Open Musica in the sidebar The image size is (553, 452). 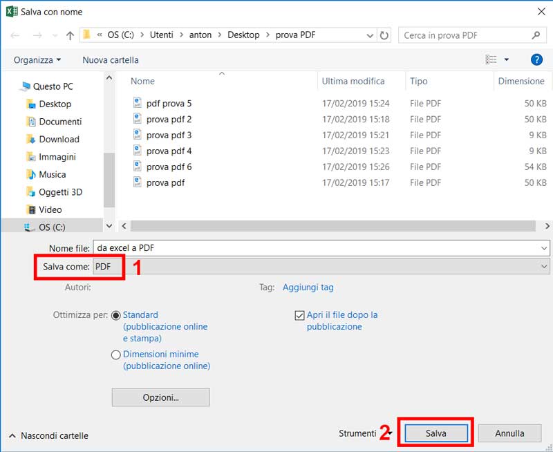click(x=53, y=175)
